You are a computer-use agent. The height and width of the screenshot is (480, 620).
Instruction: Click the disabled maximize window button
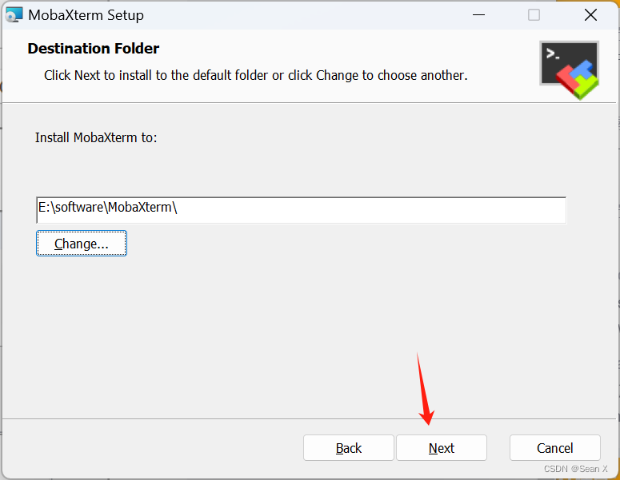[x=534, y=15]
